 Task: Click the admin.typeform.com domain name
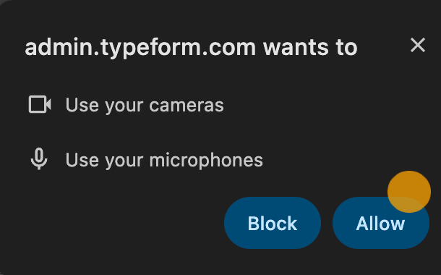140,48
